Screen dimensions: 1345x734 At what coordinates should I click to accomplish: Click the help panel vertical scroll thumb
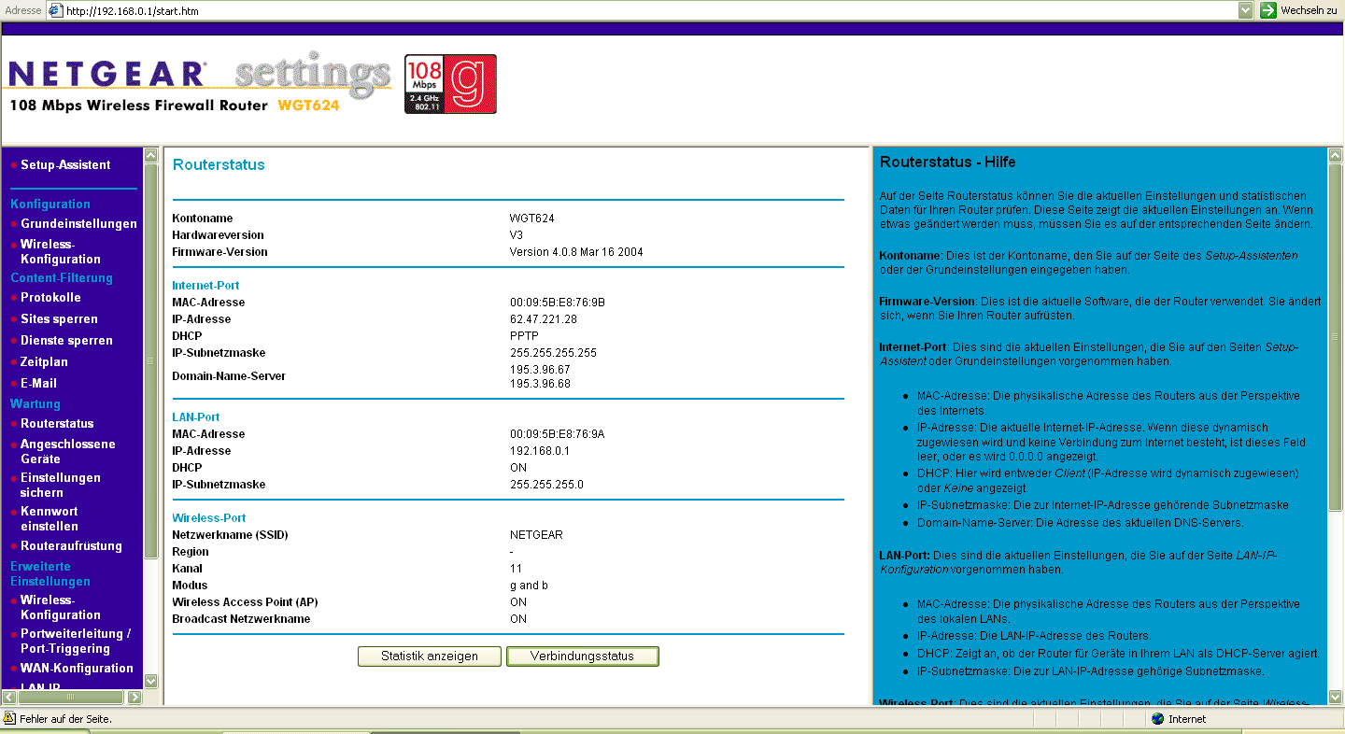coord(1335,336)
